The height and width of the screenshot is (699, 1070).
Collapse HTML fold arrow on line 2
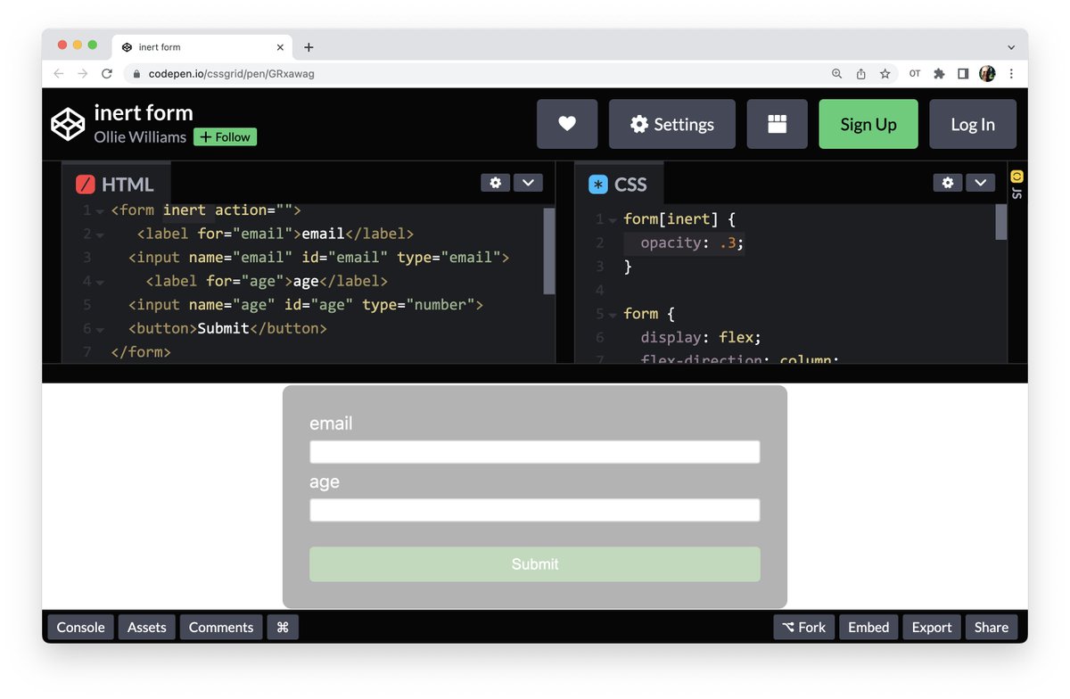pyautogui.click(x=100, y=235)
